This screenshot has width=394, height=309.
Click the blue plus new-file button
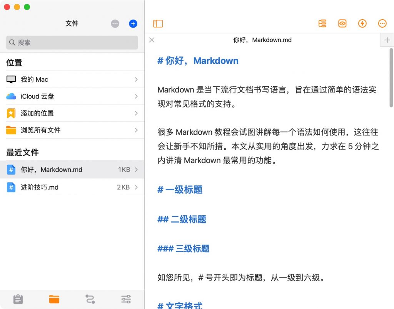(x=133, y=24)
